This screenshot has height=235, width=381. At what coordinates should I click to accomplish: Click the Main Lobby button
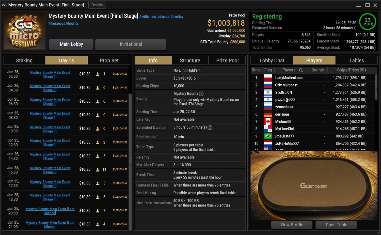[x=71, y=44]
